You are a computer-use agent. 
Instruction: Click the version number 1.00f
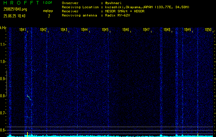click(47, 3)
